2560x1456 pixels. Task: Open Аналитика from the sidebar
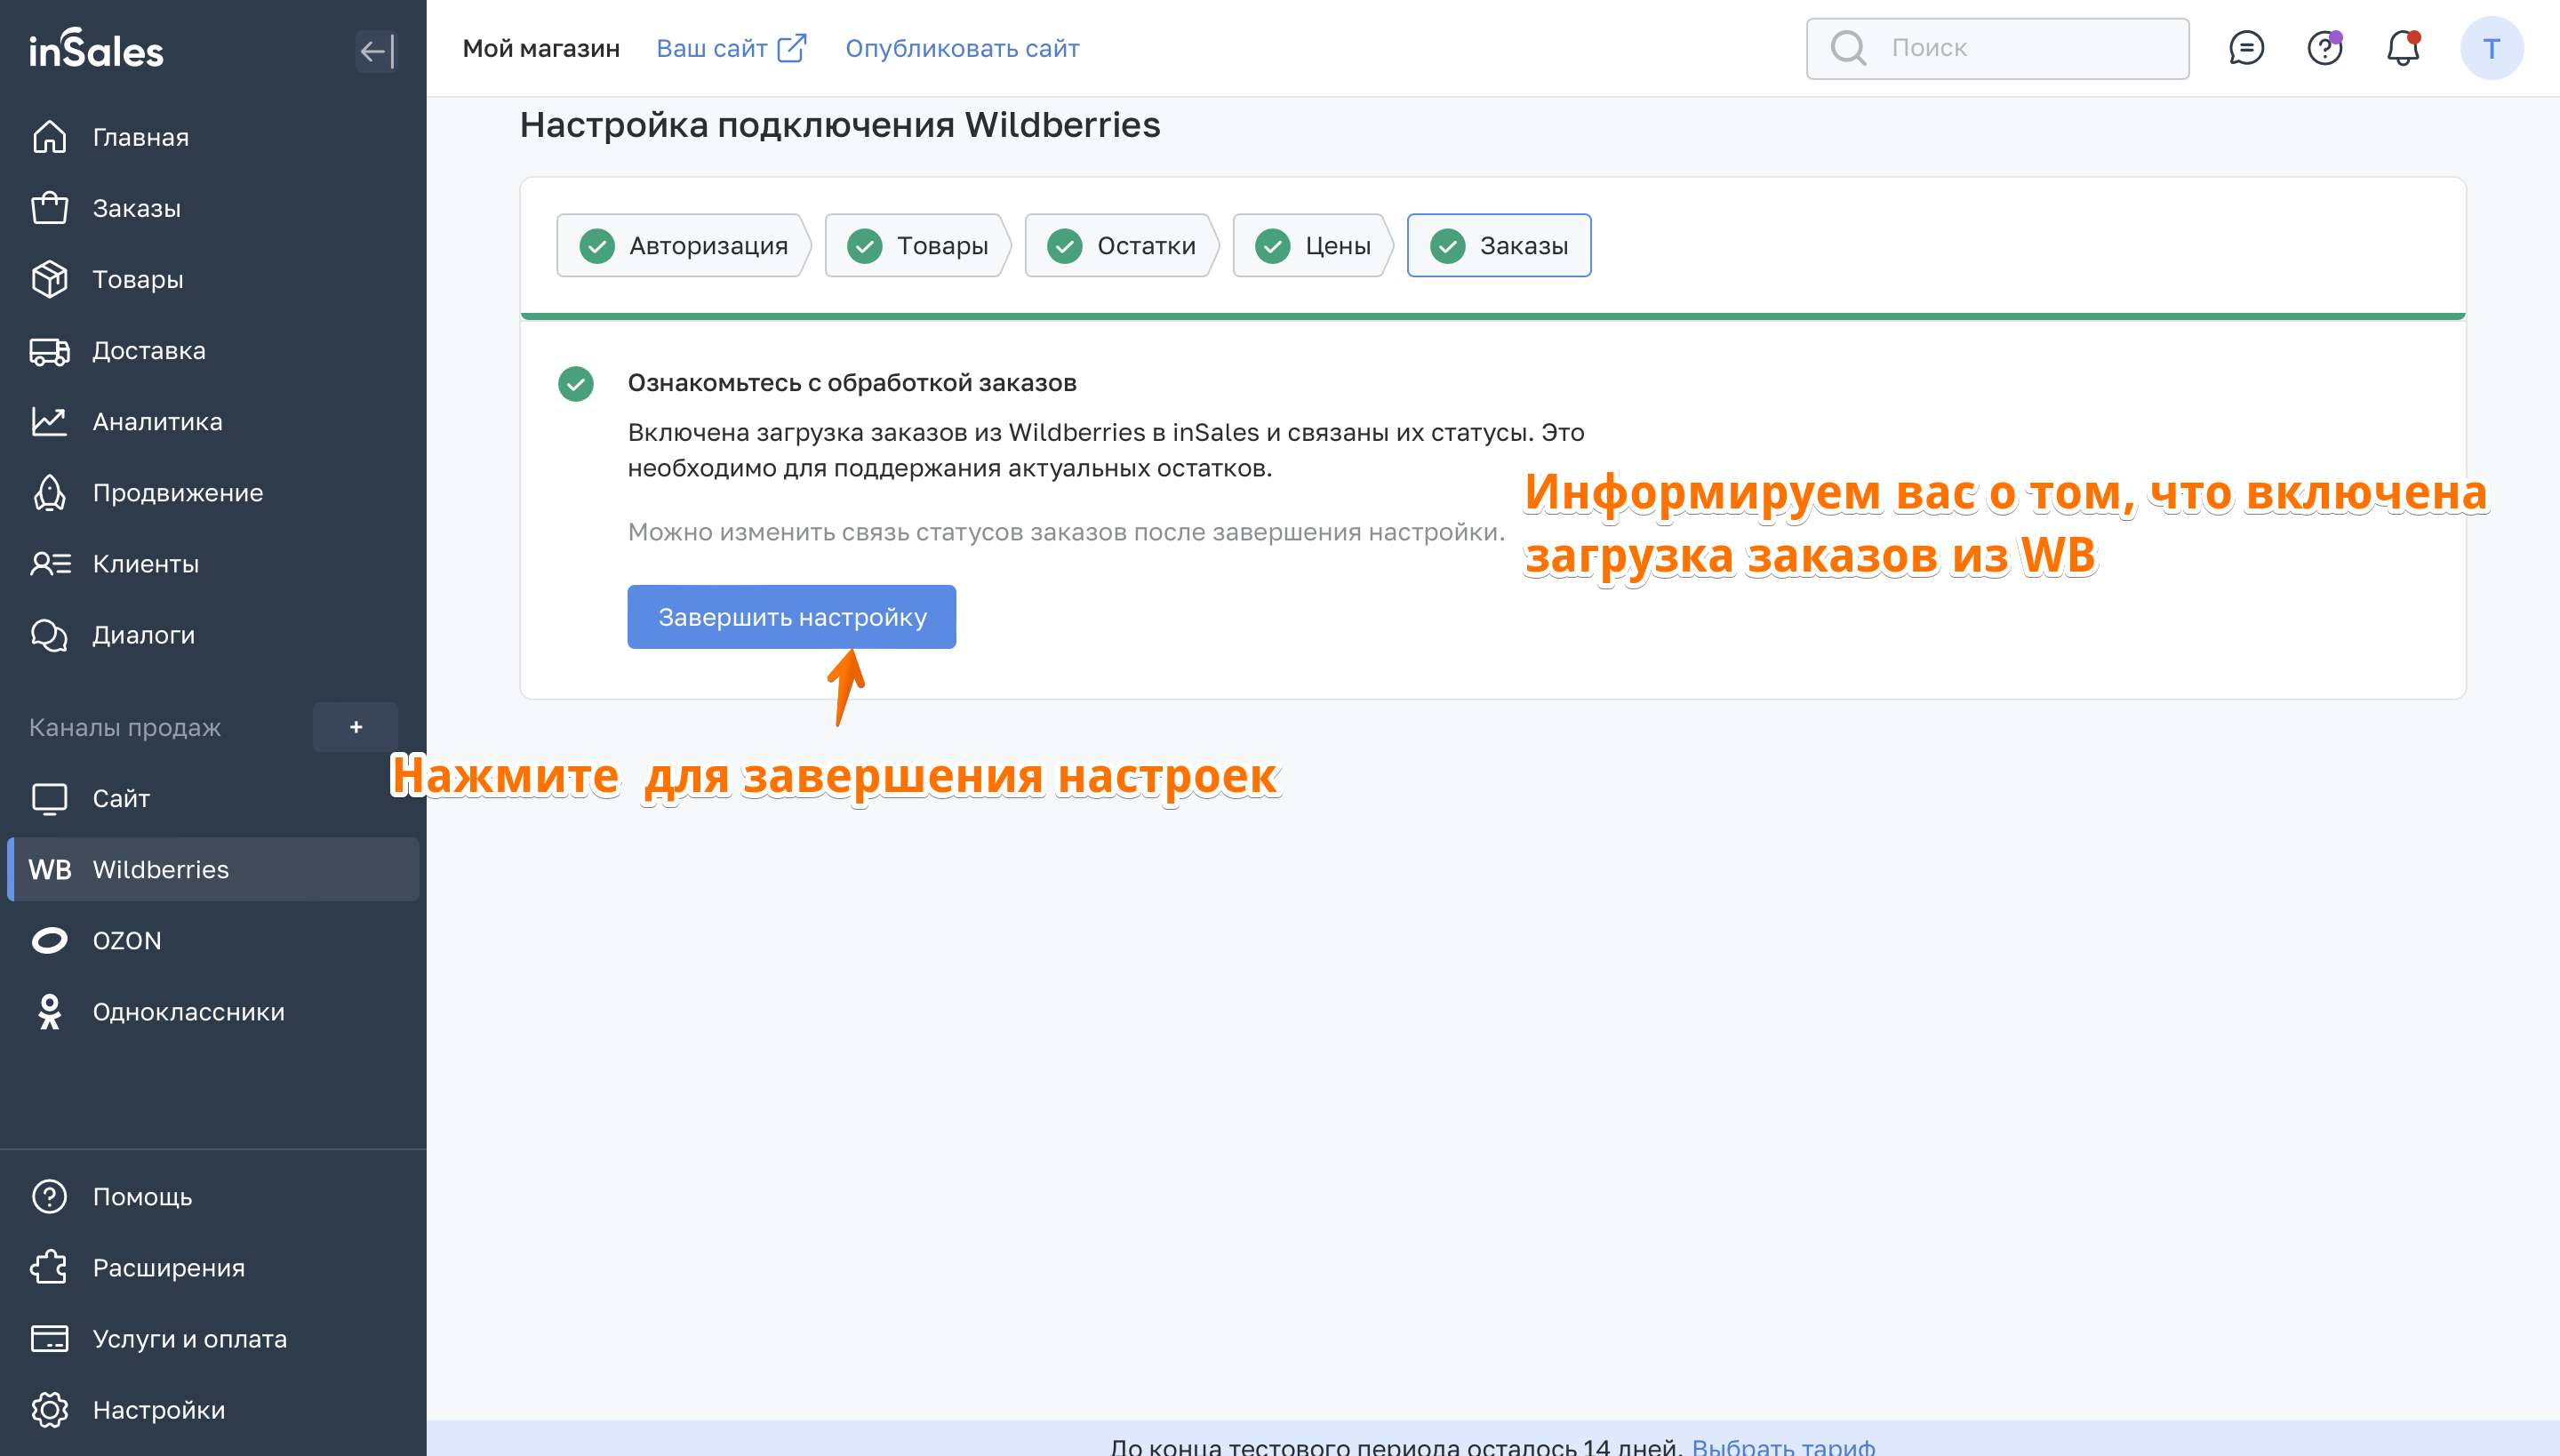click(157, 421)
